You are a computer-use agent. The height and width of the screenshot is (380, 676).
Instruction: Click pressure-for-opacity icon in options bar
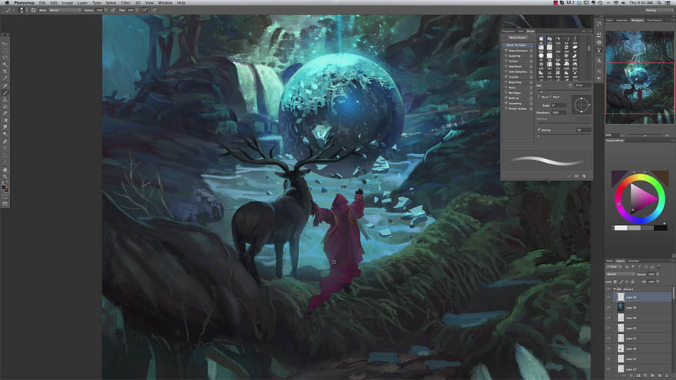tap(112, 10)
